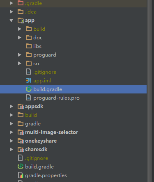Expand the sharesdk module arrow

point(11,150)
